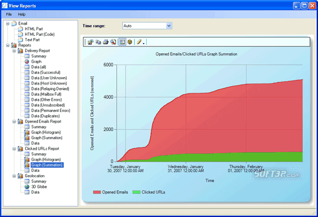Open Summary under Opened Emails Report
This screenshot has height=217, width=318.
point(39,127)
